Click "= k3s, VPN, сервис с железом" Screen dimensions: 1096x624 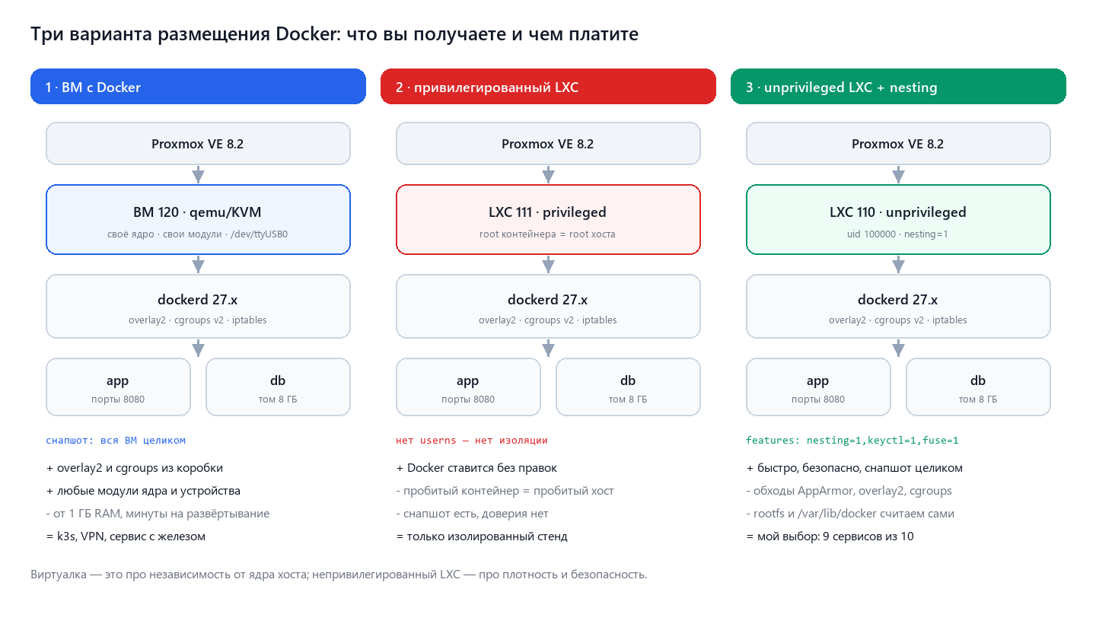[x=126, y=536]
